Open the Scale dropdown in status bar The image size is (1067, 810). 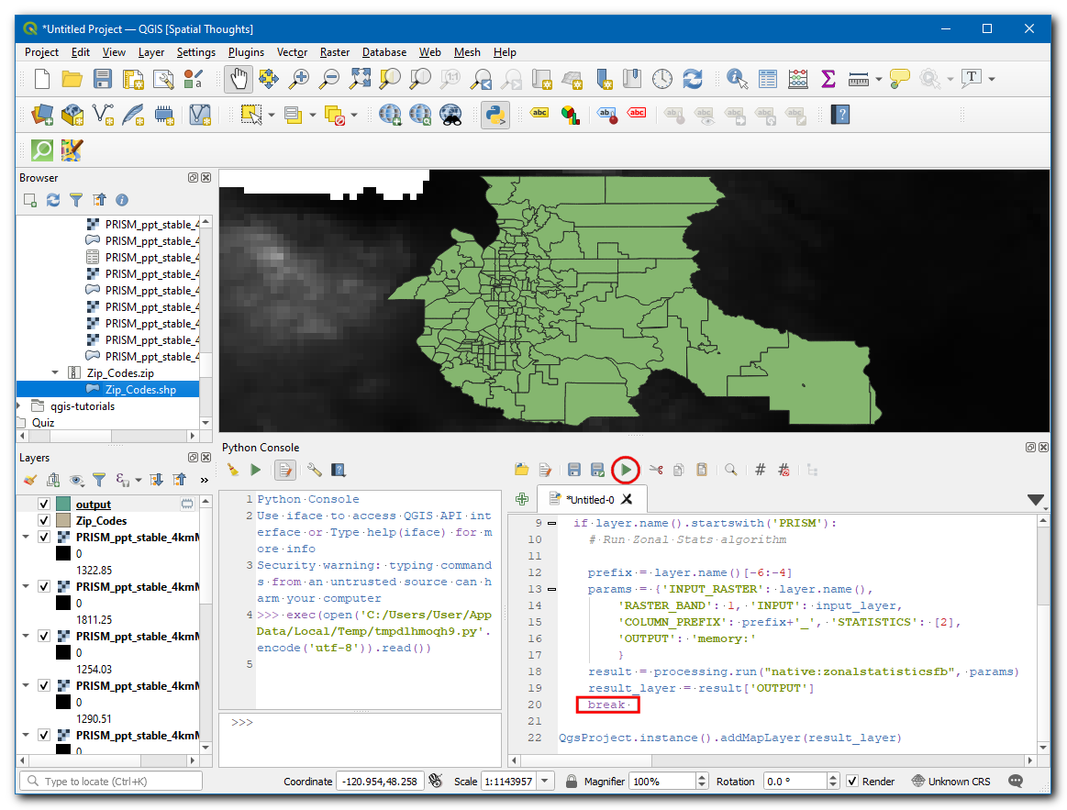(546, 782)
